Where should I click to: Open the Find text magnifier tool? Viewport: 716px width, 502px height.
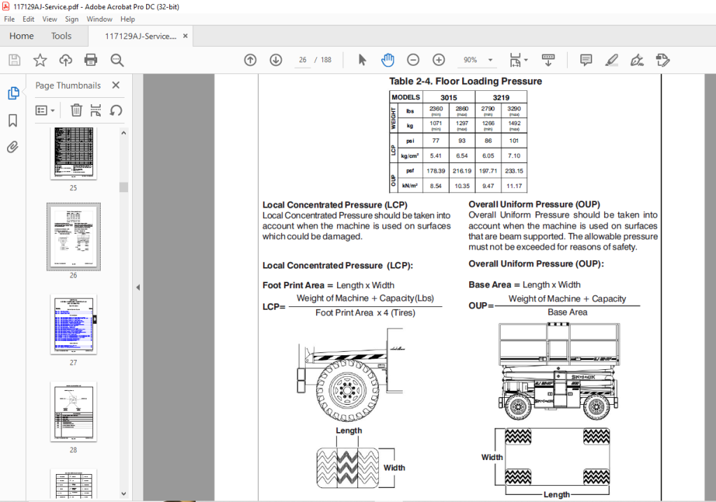coord(117,60)
